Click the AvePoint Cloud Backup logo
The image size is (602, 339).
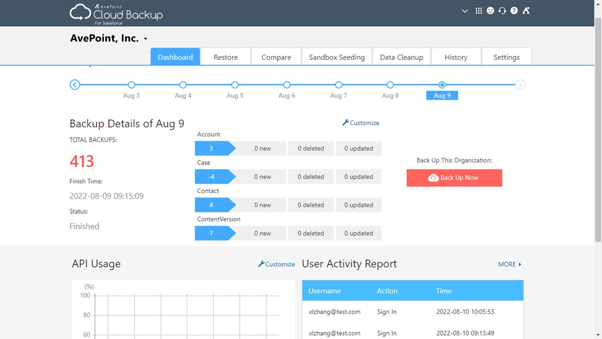(116, 14)
